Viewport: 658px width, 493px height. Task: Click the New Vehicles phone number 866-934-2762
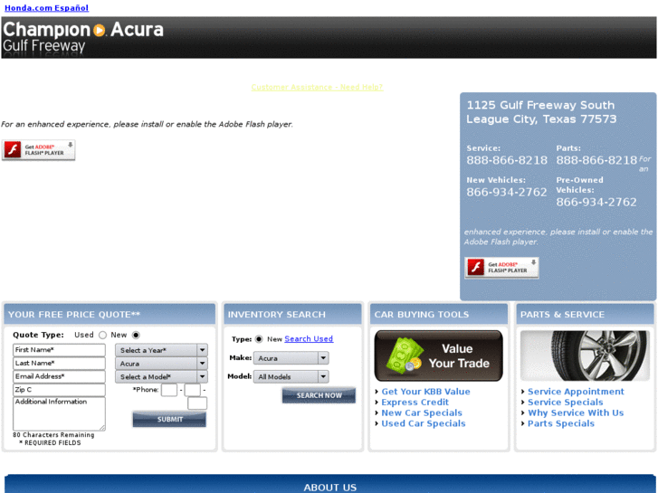tap(507, 192)
